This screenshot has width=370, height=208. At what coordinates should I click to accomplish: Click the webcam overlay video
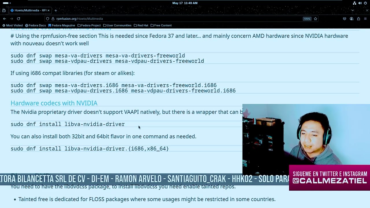pos(306,140)
